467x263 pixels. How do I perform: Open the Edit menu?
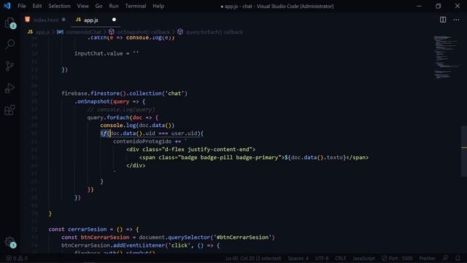[37, 6]
